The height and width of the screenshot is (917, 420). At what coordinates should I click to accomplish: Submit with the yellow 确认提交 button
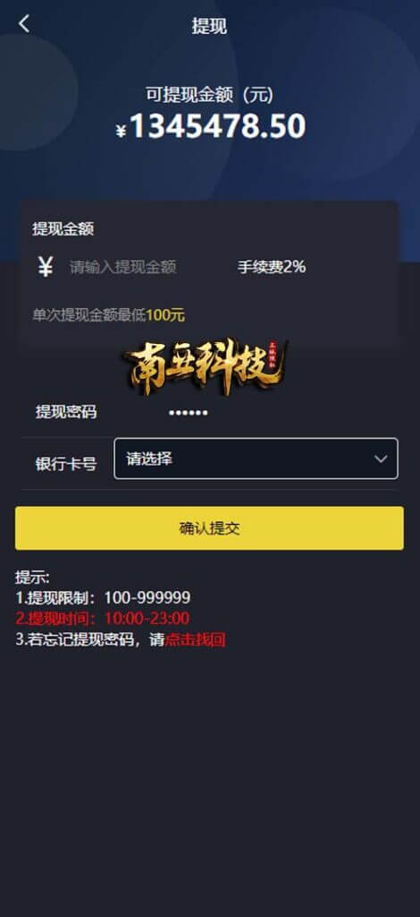coord(209,528)
